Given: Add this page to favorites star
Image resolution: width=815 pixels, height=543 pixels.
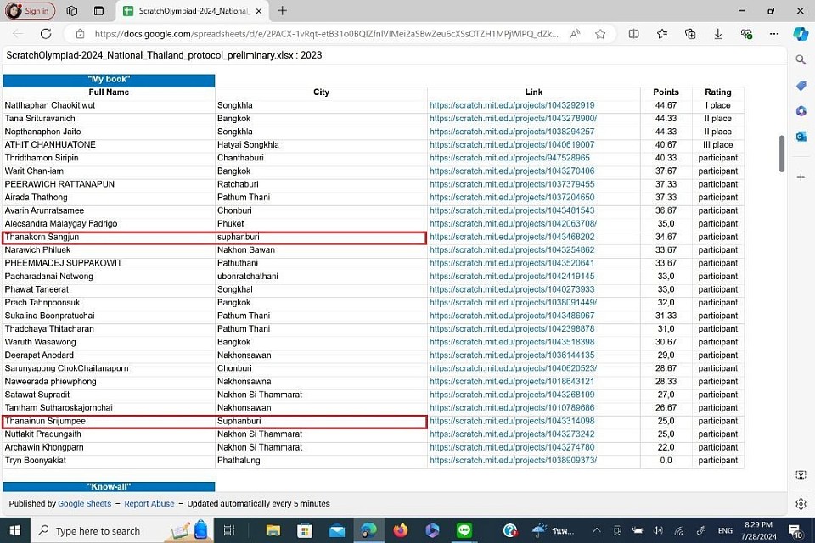Looking at the screenshot, I should point(600,34).
